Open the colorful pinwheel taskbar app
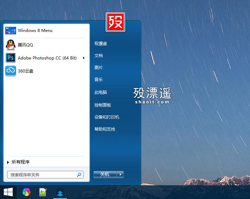The height and width of the screenshot is (199, 250). click(x=26, y=192)
